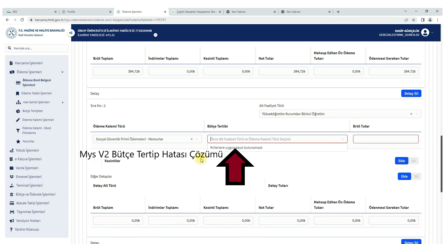Open Favoriler via the star icon
Screen dimensions: 448x244
tap(18, 142)
